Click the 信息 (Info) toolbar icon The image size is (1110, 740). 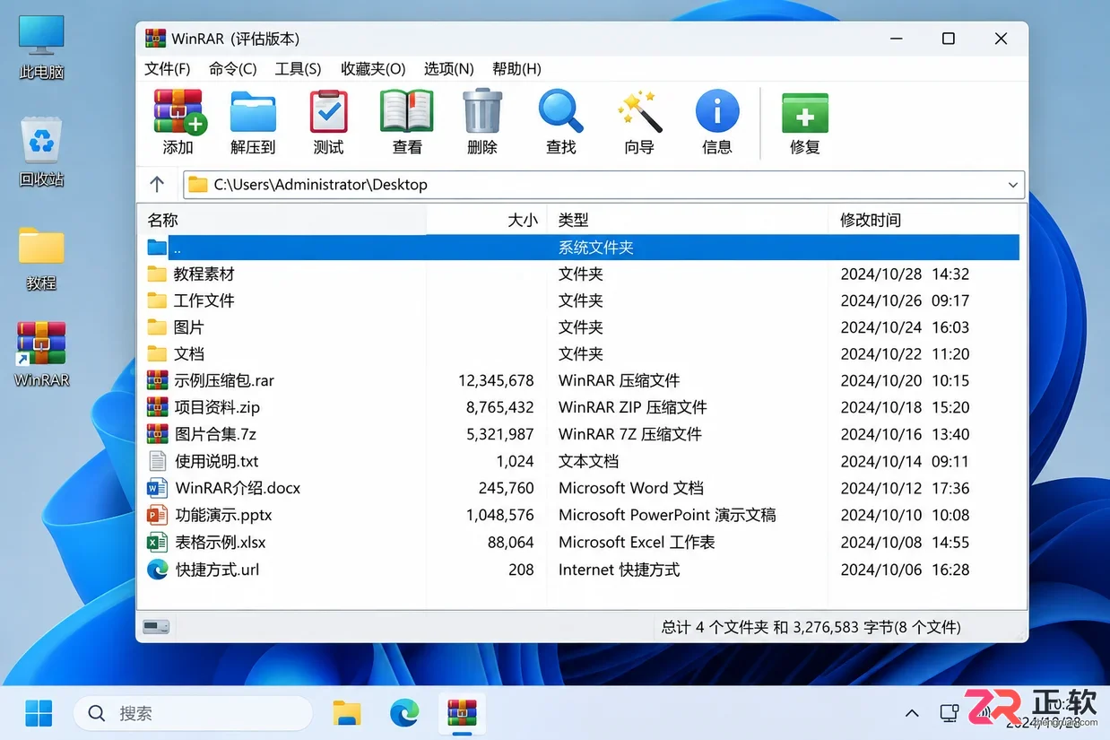click(x=717, y=112)
